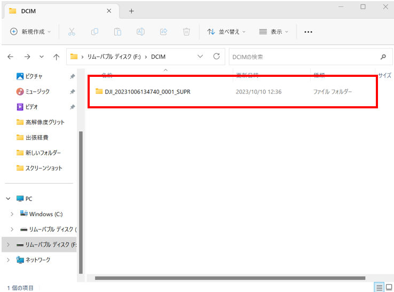
Task: Click the Copy icon in toolbar
Action: [94, 31]
